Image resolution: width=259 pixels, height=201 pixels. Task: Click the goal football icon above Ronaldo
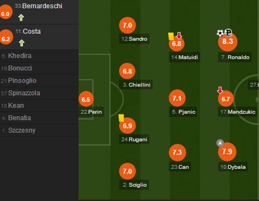click(220, 33)
